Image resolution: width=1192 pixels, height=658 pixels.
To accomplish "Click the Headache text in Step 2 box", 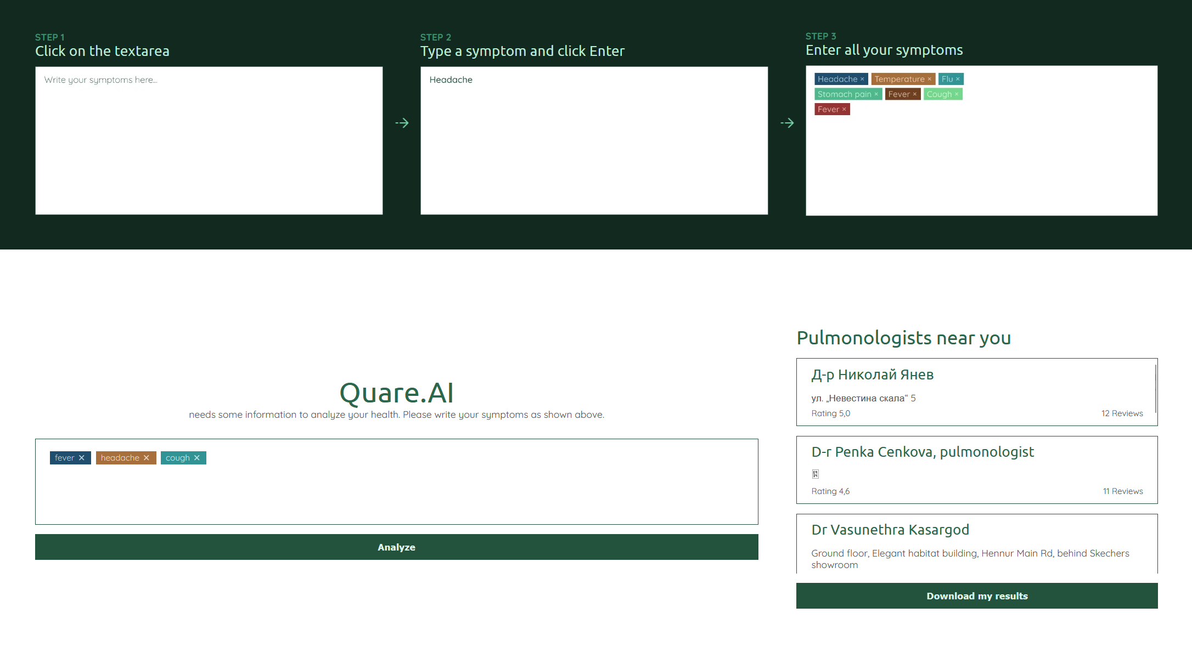I will coord(451,80).
